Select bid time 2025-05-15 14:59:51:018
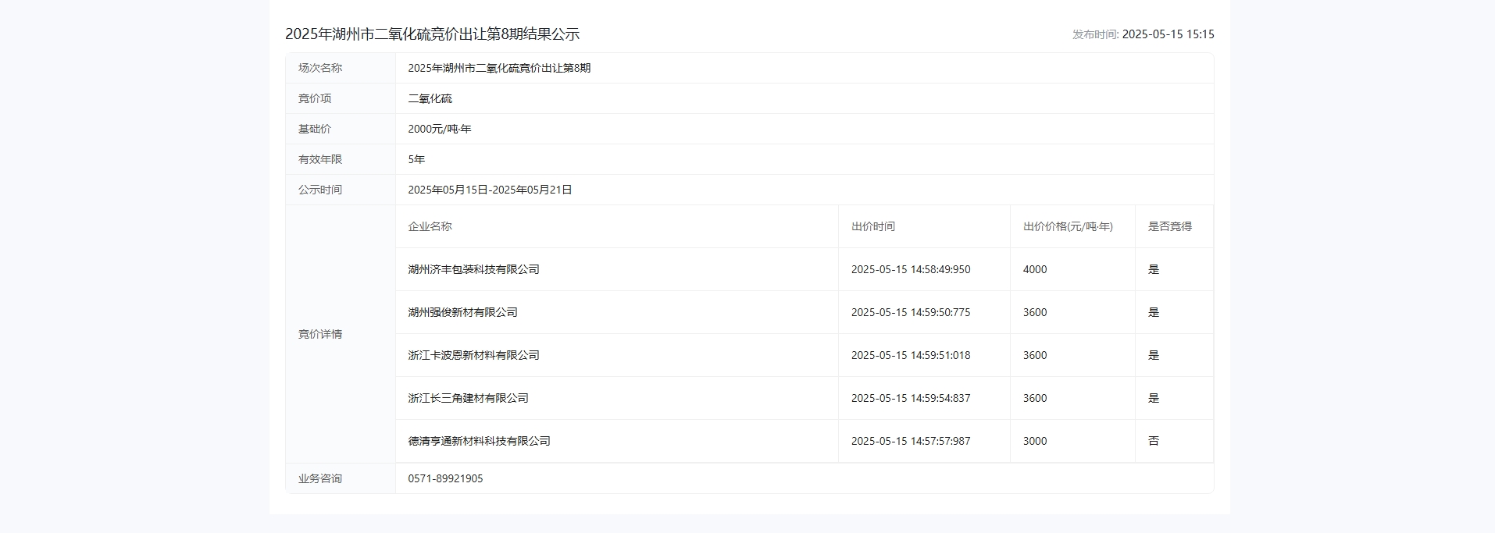Image resolution: width=1495 pixels, height=533 pixels. click(x=911, y=355)
